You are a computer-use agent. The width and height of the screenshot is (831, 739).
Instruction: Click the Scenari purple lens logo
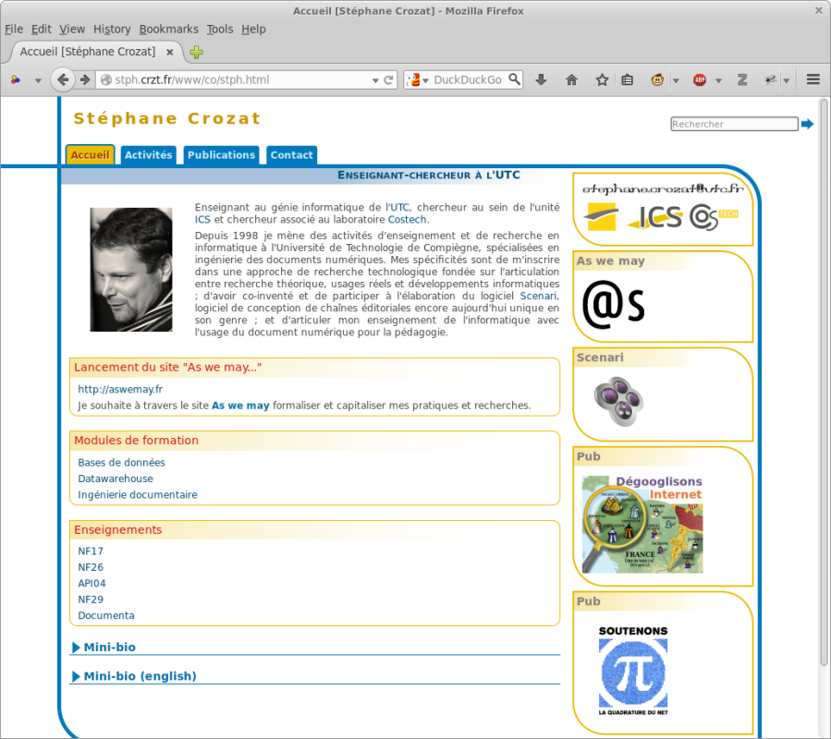618,401
